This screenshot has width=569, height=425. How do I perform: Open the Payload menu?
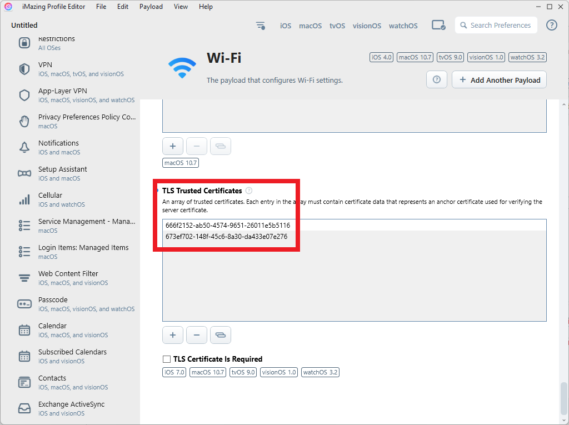click(x=151, y=7)
